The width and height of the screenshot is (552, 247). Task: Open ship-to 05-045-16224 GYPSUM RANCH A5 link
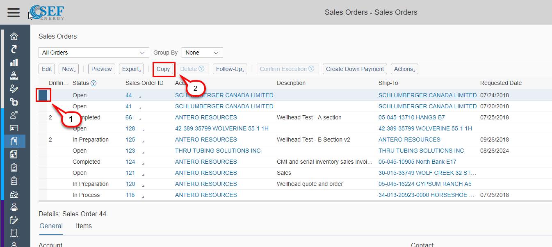pos(425,184)
